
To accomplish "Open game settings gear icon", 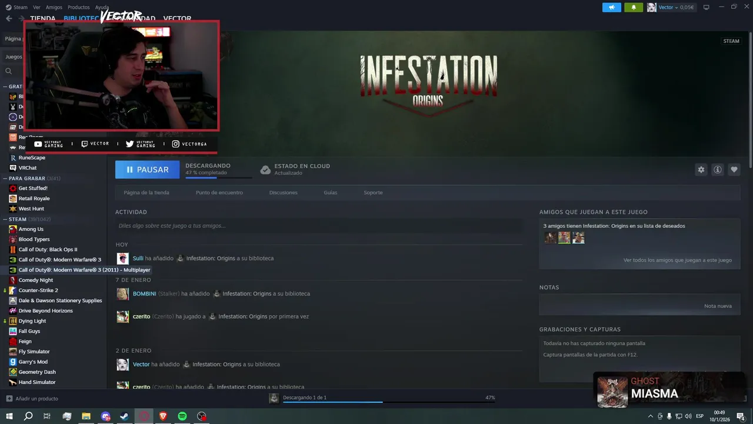I will click(701, 170).
